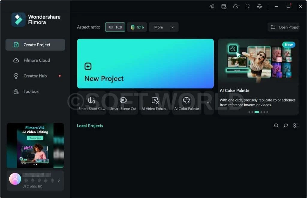Viewport: 307px width, 198px height.
Task: Click the New badge on the promo card
Action: coord(289,45)
